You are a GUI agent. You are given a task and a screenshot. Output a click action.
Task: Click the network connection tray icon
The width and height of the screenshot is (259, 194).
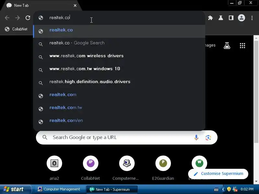pyautogui.click(x=235, y=189)
